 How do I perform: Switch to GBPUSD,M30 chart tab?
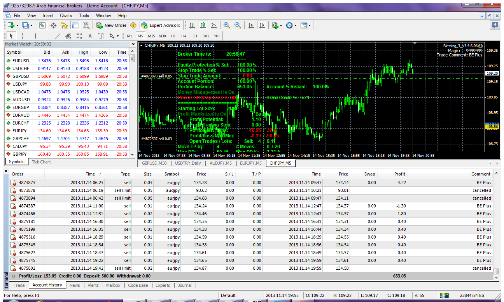click(x=154, y=163)
